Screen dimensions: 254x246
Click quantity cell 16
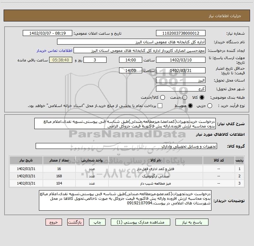(x=59, y=169)
